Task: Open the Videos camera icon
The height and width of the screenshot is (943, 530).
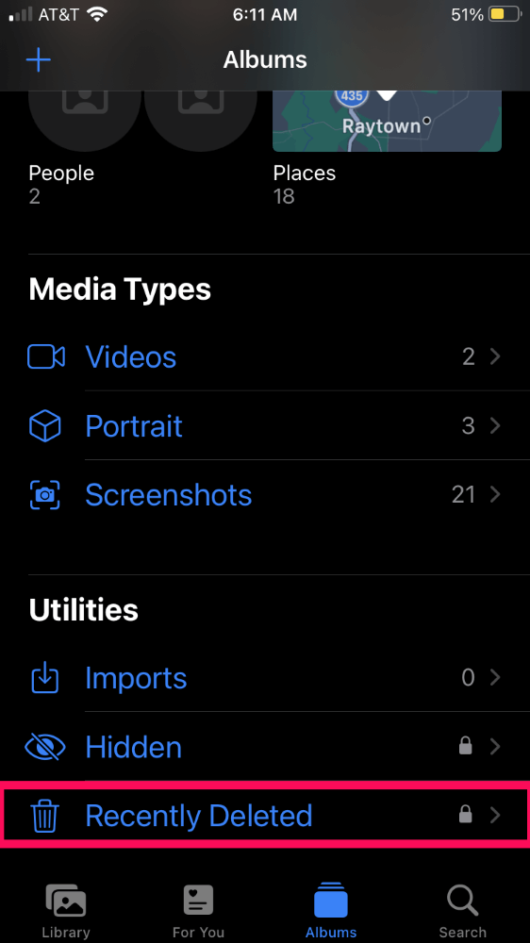Action: 45,357
